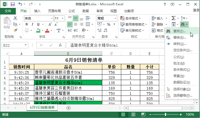The height and width of the screenshot is (118, 200).
Task: Increase decimal places
Action: pos(100,30)
